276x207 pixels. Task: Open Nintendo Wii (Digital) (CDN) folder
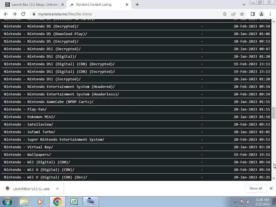point(37,162)
